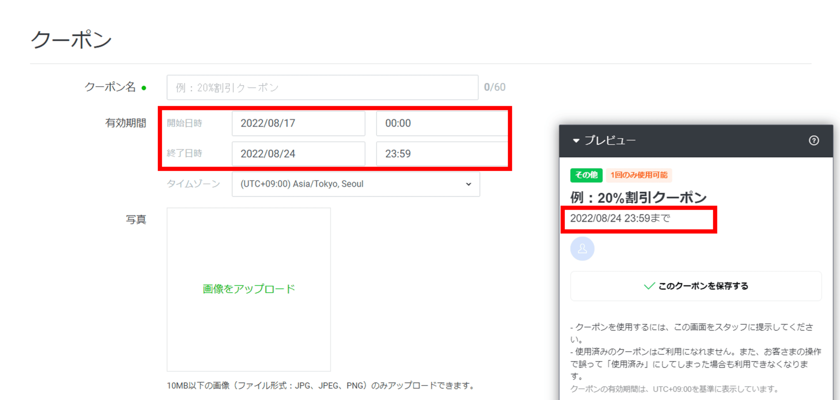Collapse the プレビュー panel
This screenshot has width=840, height=400.
pyautogui.click(x=575, y=140)
